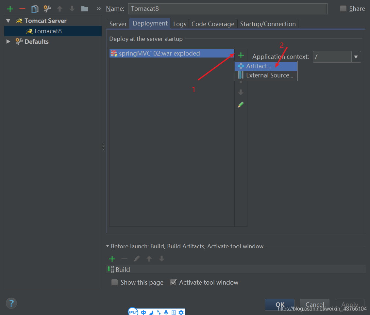Show more toolbar options chevron
Screen dimensions: 370x315
99,9
